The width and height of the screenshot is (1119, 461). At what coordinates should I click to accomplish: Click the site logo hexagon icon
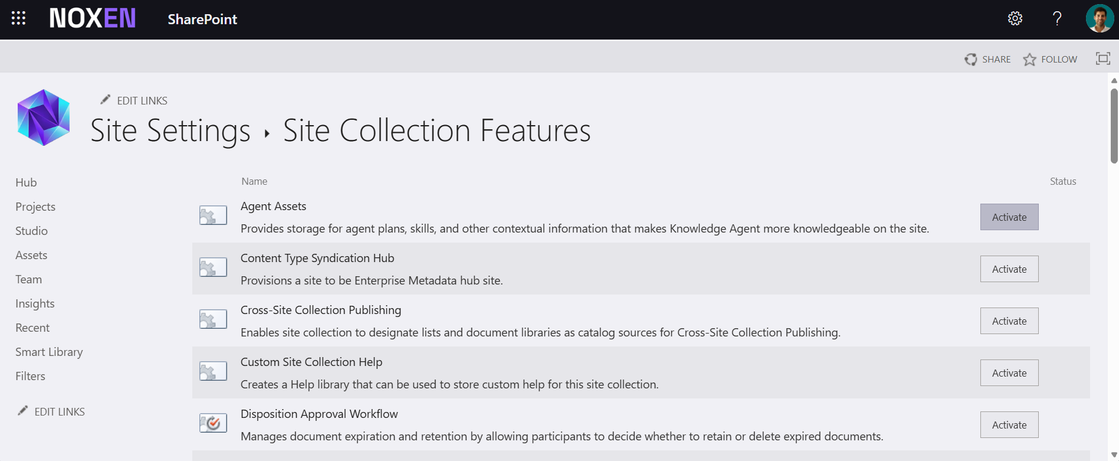(44, 117)
